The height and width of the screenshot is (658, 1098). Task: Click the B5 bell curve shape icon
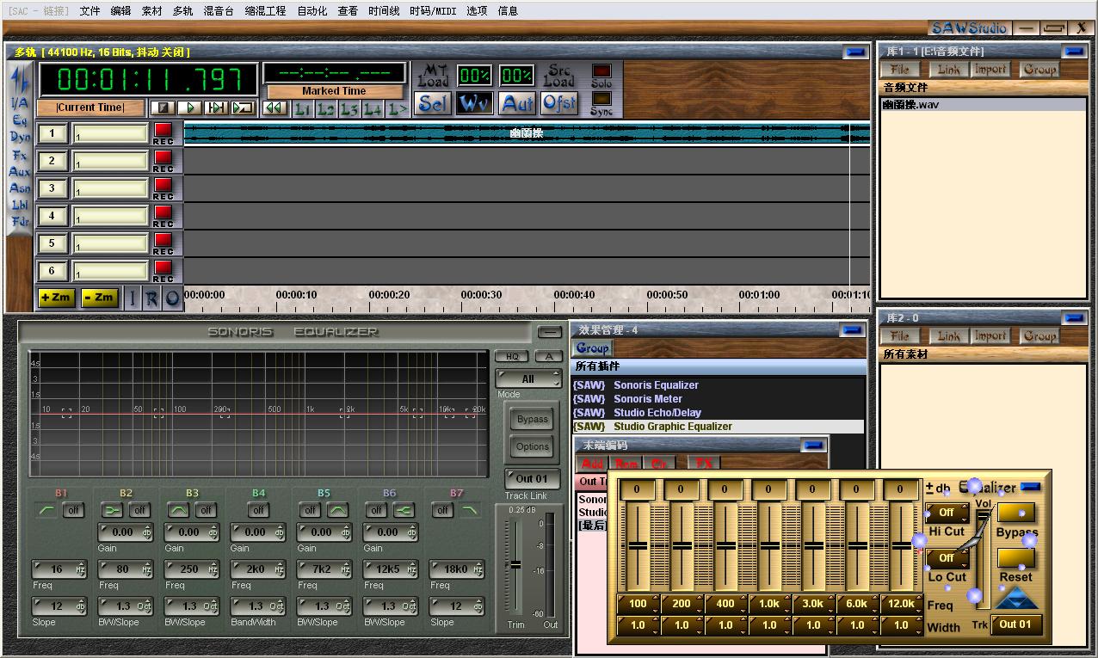point(337,510)
